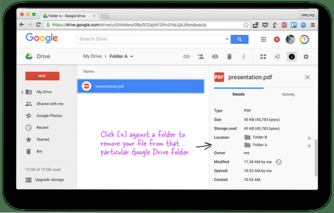Expand the My Drive tree in sidebar

pyautogui.click(x=22, y=92)
